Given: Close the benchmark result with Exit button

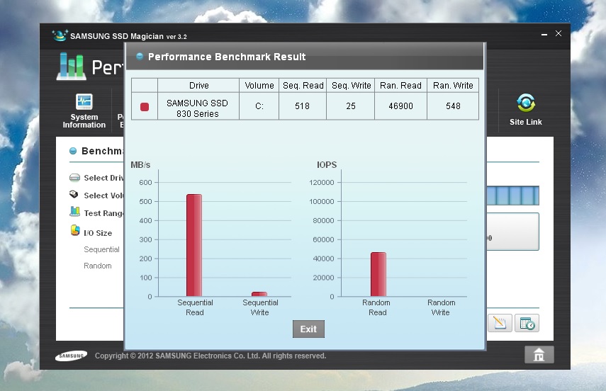Looking at the screenshot, I should pos(308,329).
